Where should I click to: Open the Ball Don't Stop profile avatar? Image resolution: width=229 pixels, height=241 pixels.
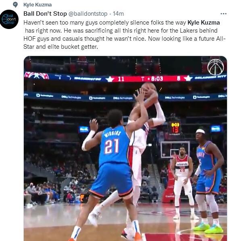click(9, 19)
